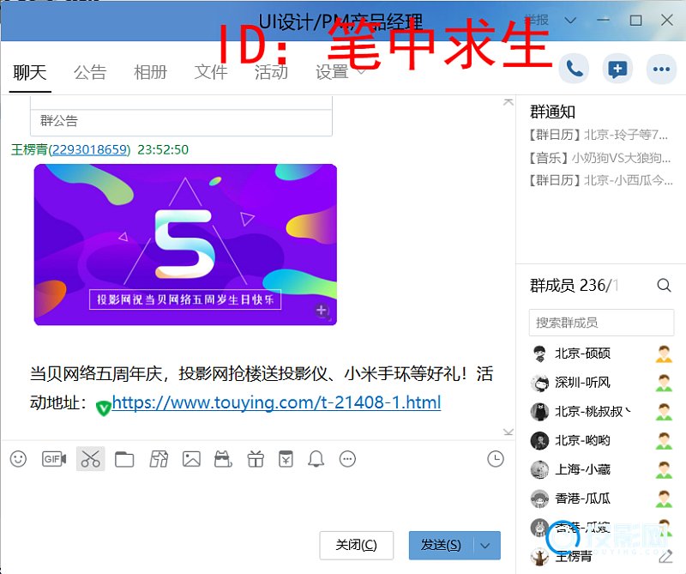The image size is (686, 574).
Task: Click the bell icon in the input toolbar
Action: pyautogui.click(x=316, y=459)
